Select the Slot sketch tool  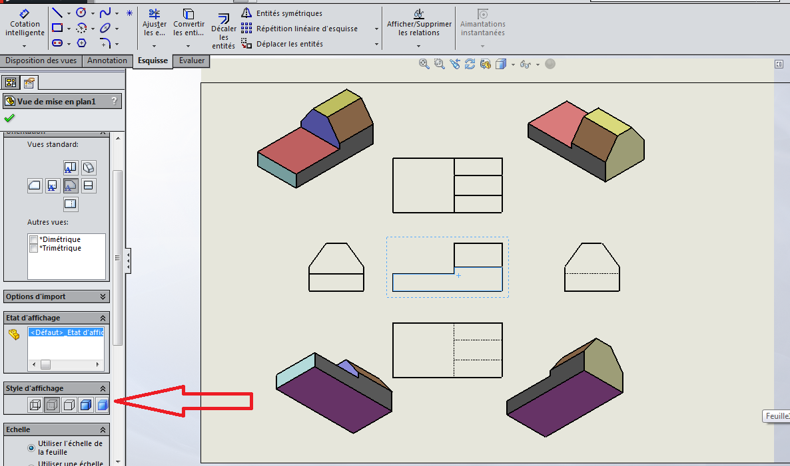(x=57, y=43)
